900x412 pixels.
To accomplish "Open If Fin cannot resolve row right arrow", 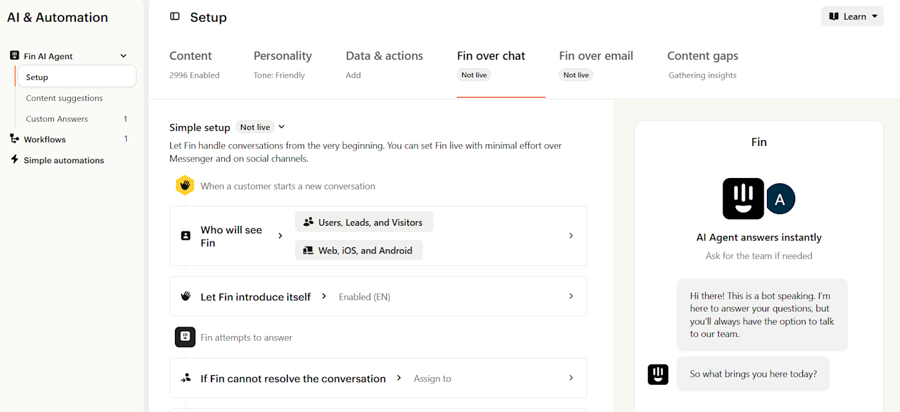I will click(571, 378).
